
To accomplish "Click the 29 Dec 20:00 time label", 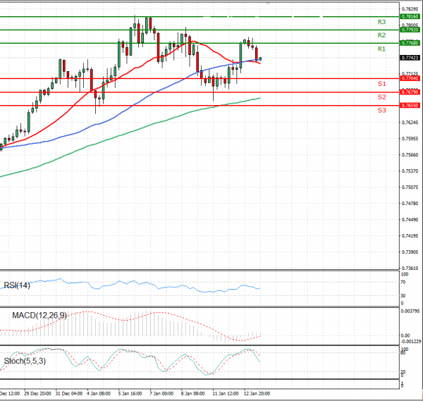I will [37, 394].
